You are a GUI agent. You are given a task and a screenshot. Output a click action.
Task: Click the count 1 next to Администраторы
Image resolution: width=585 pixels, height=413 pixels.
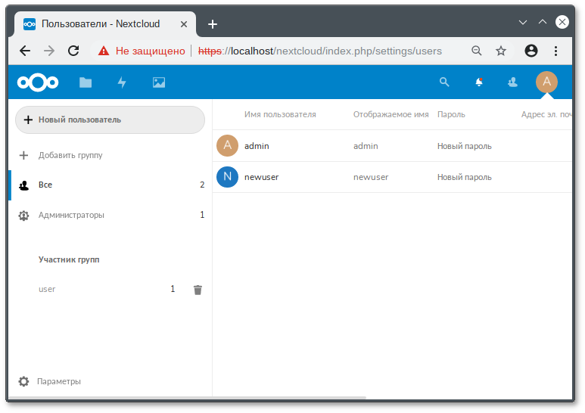click(202, 215)
